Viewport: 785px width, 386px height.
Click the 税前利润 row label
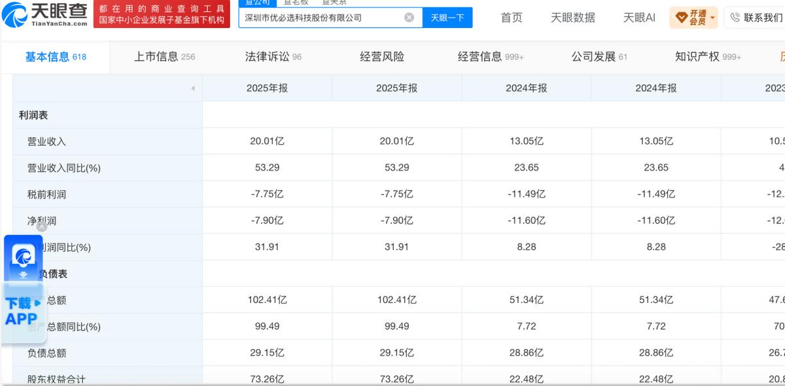(x=46, y=195)
